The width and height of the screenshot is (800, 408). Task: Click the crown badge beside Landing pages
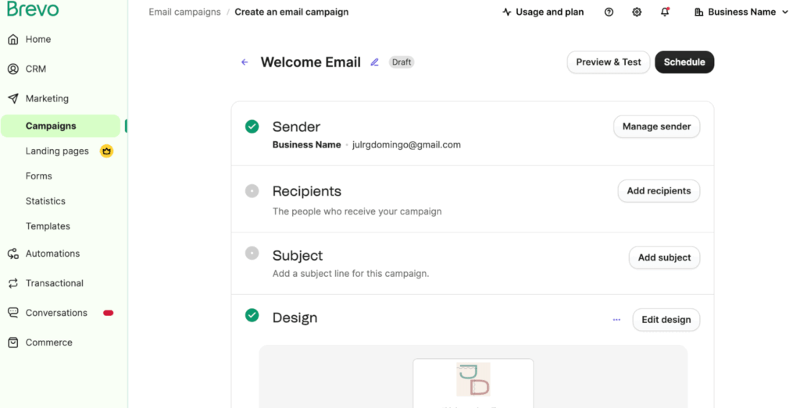pos(106,151)
